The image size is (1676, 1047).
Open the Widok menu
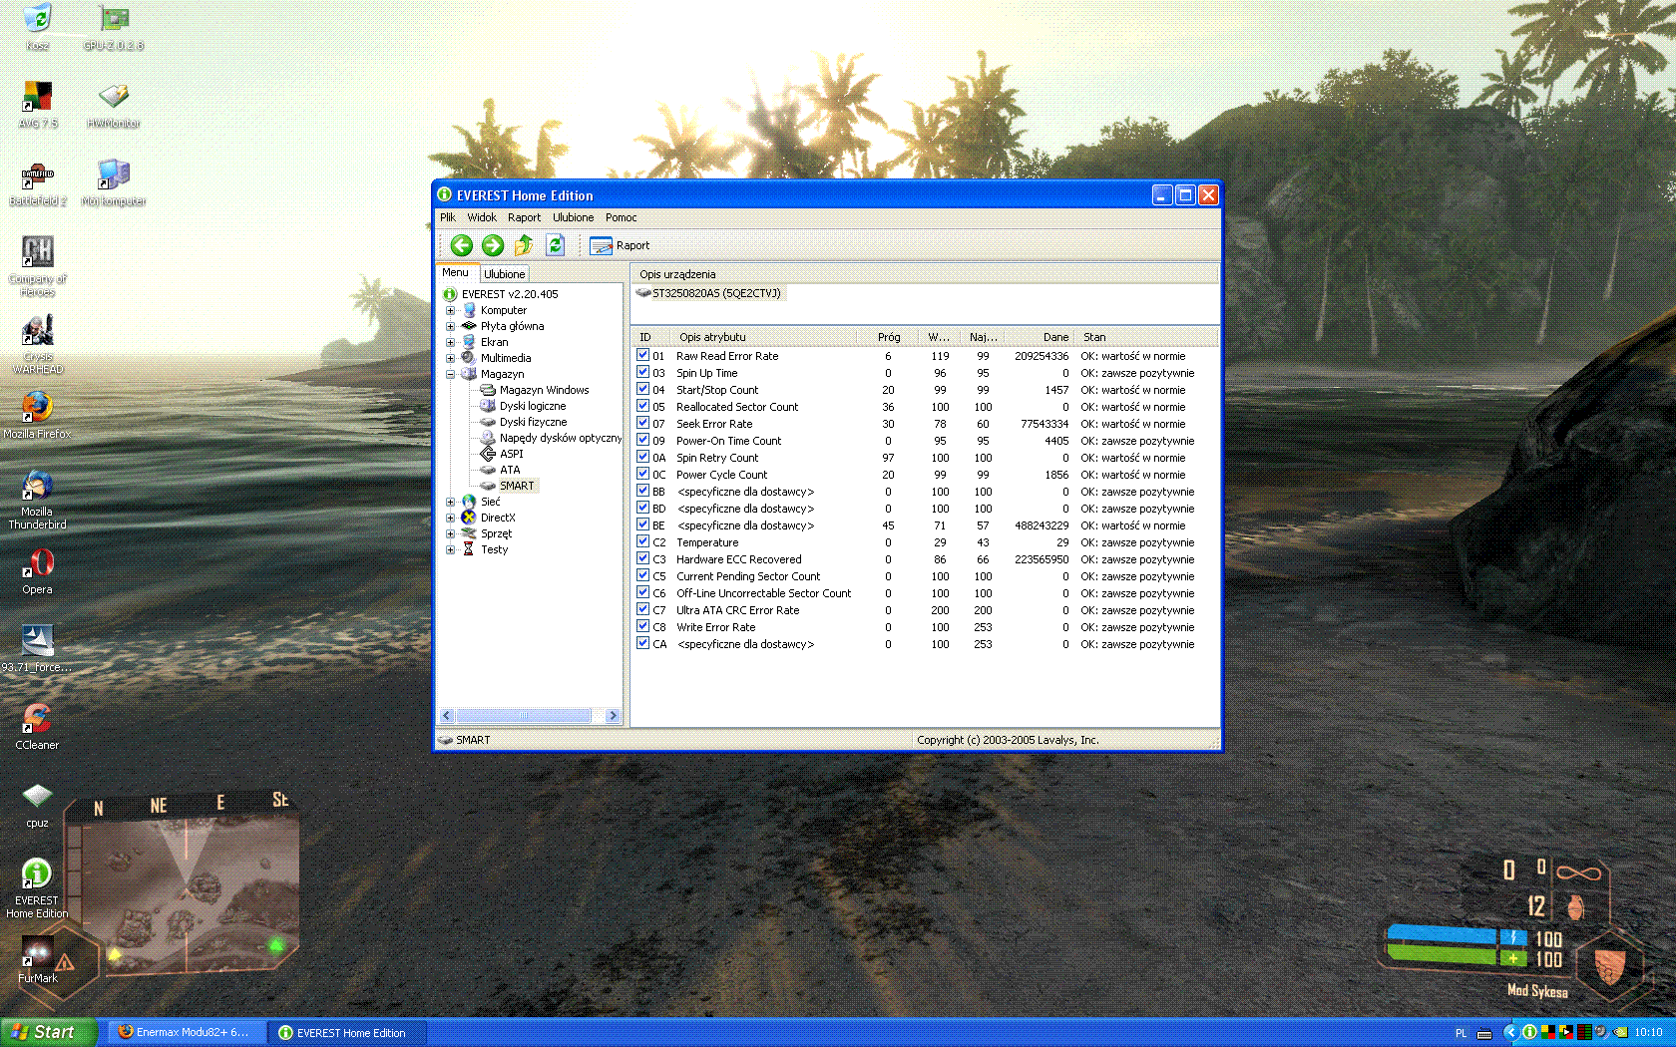point(482,217)
